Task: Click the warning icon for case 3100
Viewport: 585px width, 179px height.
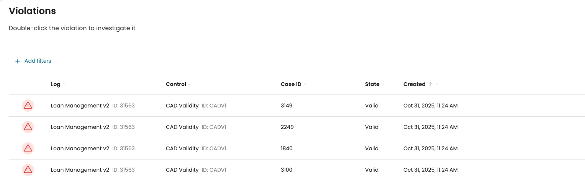Action: 28,170
